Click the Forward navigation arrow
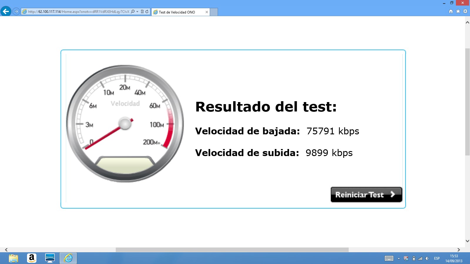The image size is (470, 264). [x=16, y=12]
